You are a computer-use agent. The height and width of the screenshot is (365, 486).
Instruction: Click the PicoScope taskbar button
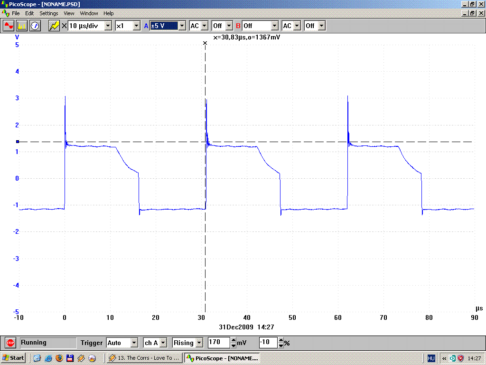click(x=222, y=358)
